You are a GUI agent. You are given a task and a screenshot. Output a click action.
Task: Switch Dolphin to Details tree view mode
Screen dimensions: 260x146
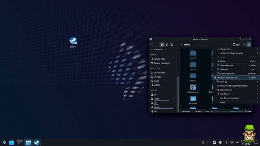click(171, 45)
